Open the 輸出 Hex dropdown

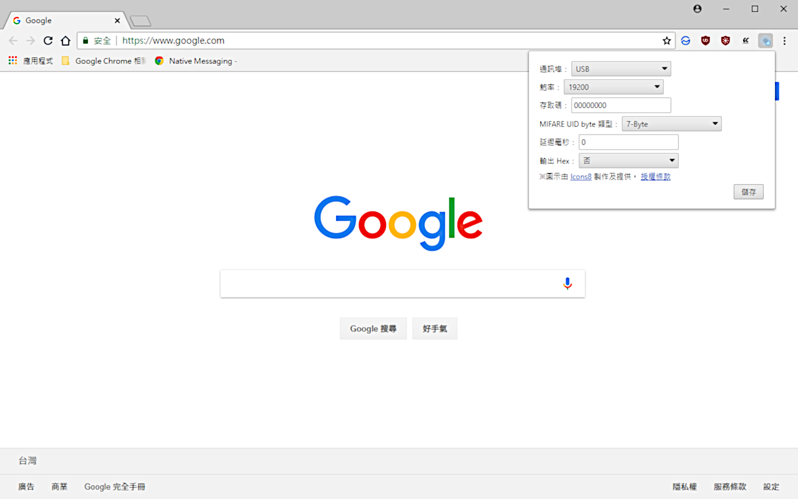[x=628, y=160]
